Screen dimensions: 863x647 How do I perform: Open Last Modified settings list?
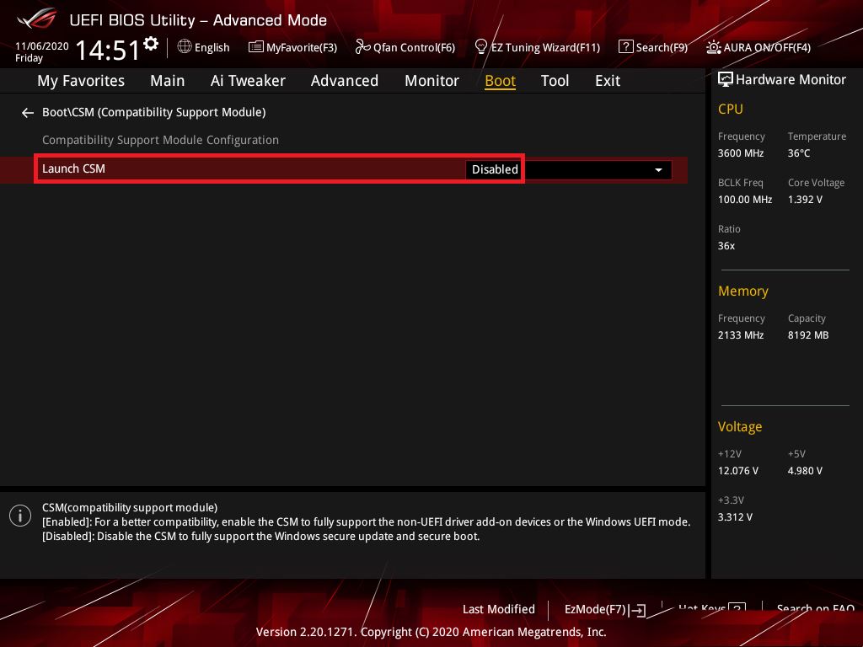click(499, 610)
